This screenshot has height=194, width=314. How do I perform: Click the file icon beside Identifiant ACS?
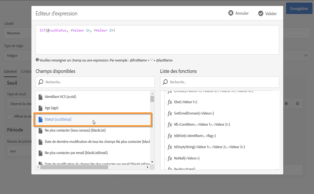coord(40,97)
